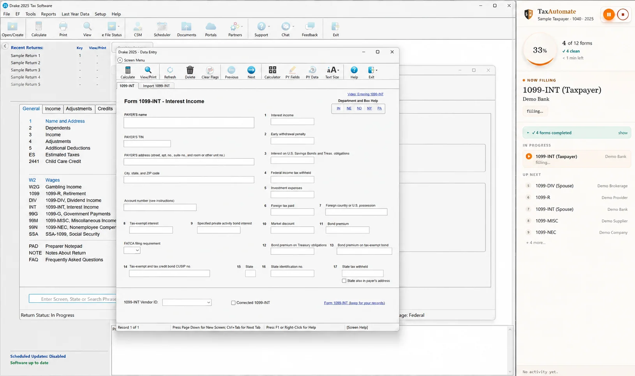Click Exit icon in main toolbar
635x376 pixels.
(x=335, y=29)
